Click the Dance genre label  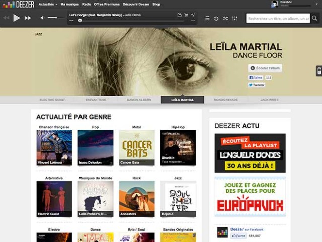pos(95,230)
